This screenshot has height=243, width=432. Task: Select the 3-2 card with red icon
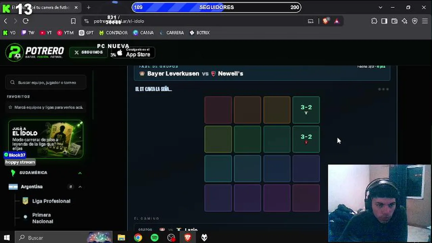click(306, 139)
